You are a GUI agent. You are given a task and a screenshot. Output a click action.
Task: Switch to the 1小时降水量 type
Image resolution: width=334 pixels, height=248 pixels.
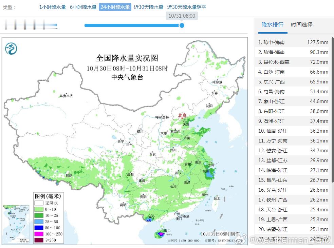tap(53, 6)
